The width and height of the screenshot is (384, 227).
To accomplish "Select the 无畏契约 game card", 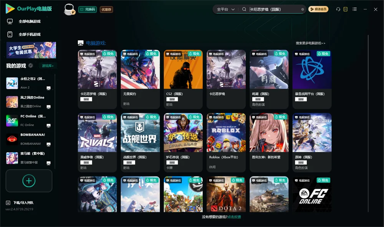I will click(140, 79).
